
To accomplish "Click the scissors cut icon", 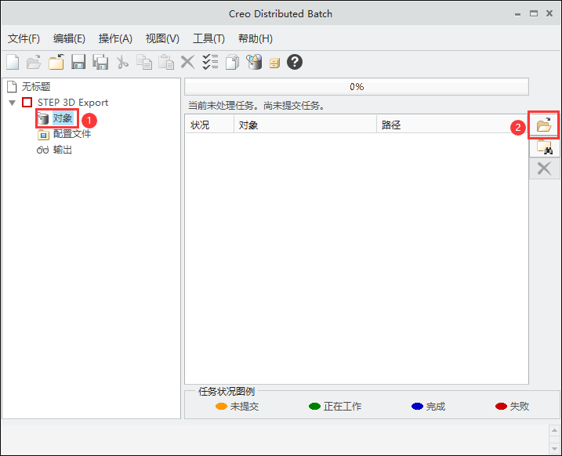I will click(x=122, y=63).
